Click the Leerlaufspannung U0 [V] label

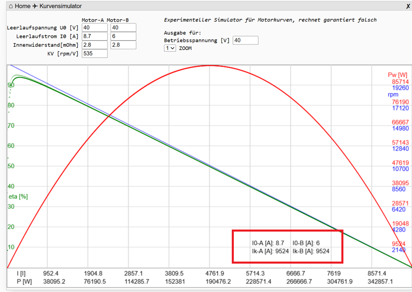43,28
